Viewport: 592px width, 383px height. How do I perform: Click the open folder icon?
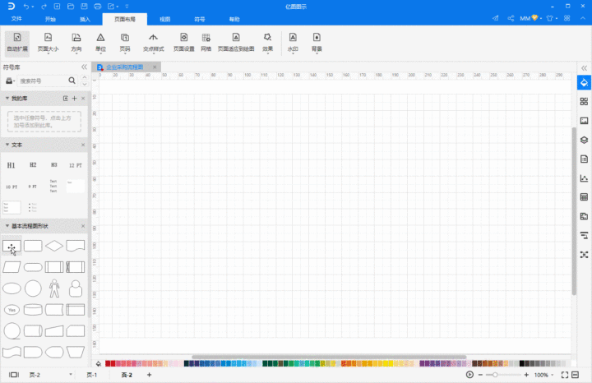pos(71,7)
